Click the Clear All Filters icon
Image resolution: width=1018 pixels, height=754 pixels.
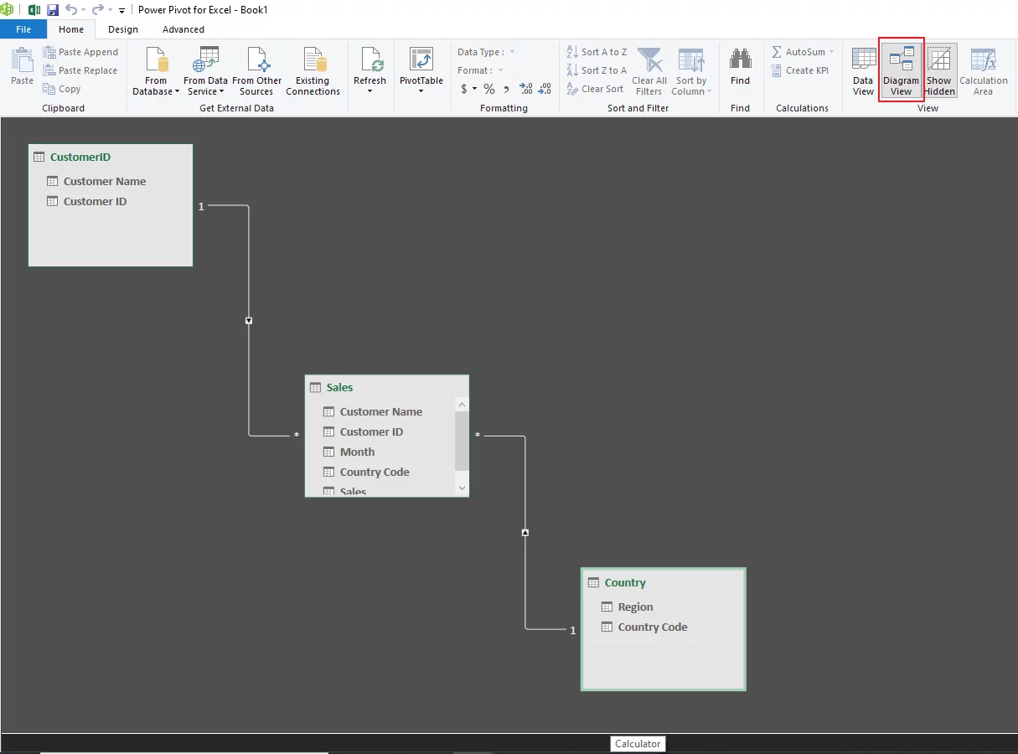(649, 70)
